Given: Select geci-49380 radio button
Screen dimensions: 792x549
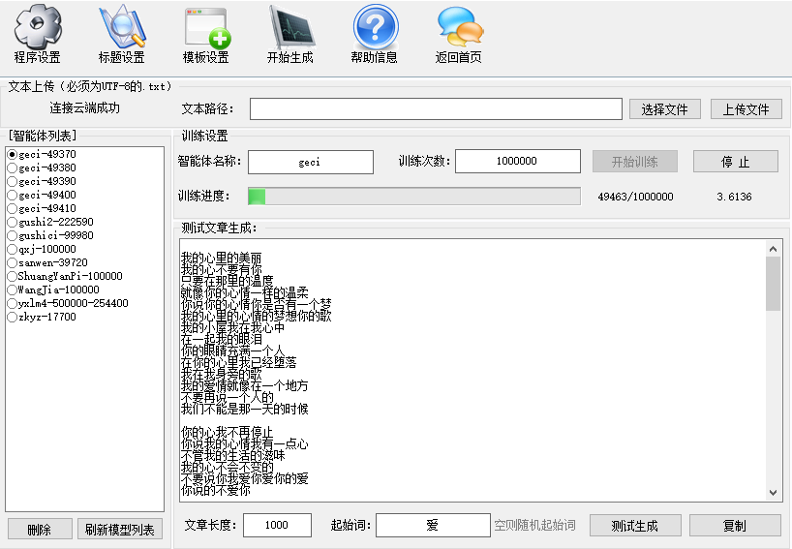Looking at the screenshot, I should tap(13, 168).
